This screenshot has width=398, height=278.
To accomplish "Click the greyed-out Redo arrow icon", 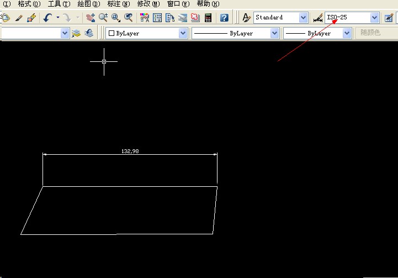I will (67, 18).
